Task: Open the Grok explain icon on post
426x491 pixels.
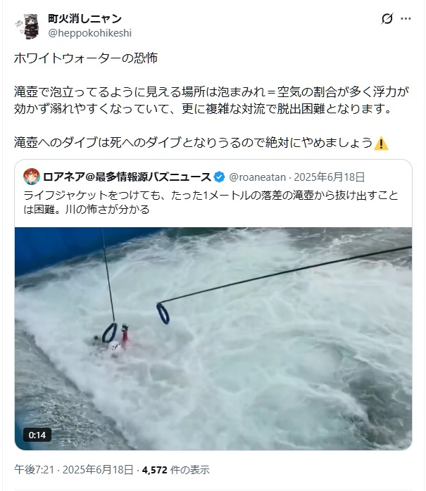Action: 387,19
